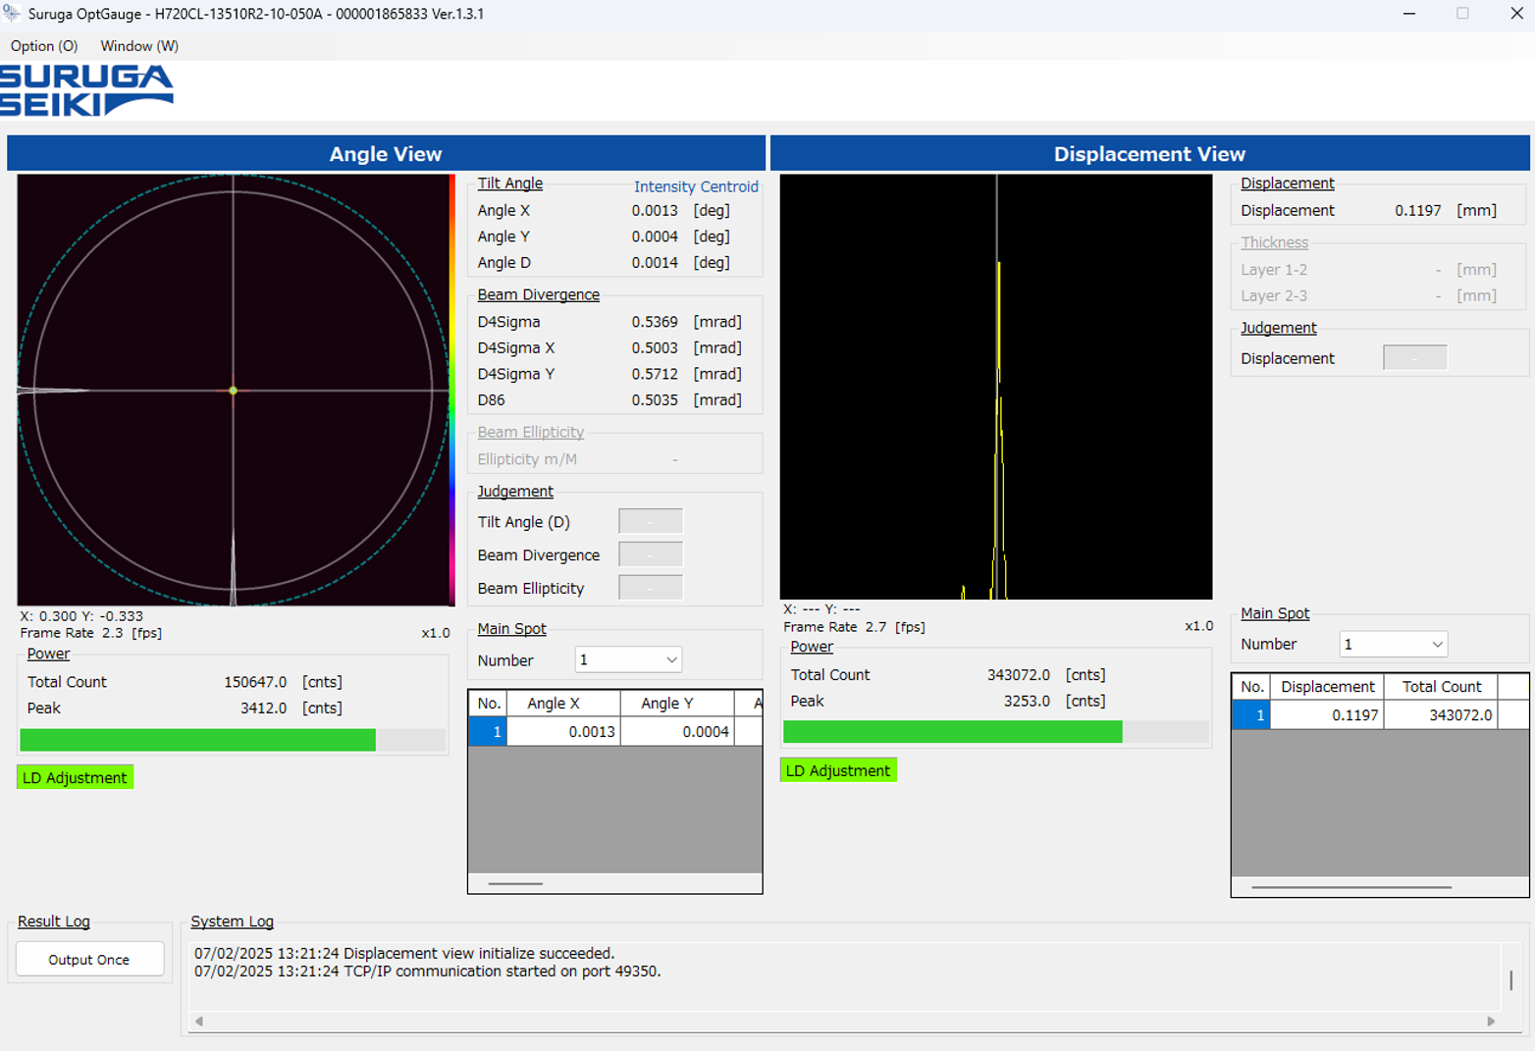Click the Beam Ellipticity judgement field

tap(651, 588)
